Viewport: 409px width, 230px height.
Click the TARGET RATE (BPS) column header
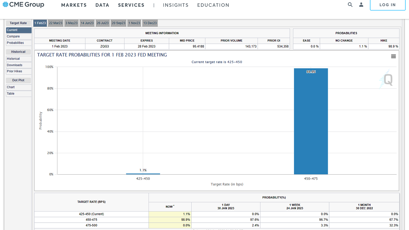91,202
